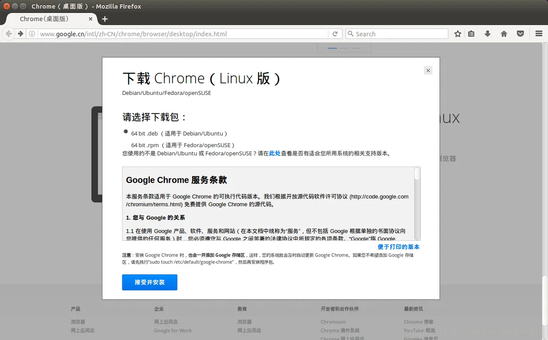Show your bookmarks list icon
The image size is (548, 340).
[x=472, y=34]
